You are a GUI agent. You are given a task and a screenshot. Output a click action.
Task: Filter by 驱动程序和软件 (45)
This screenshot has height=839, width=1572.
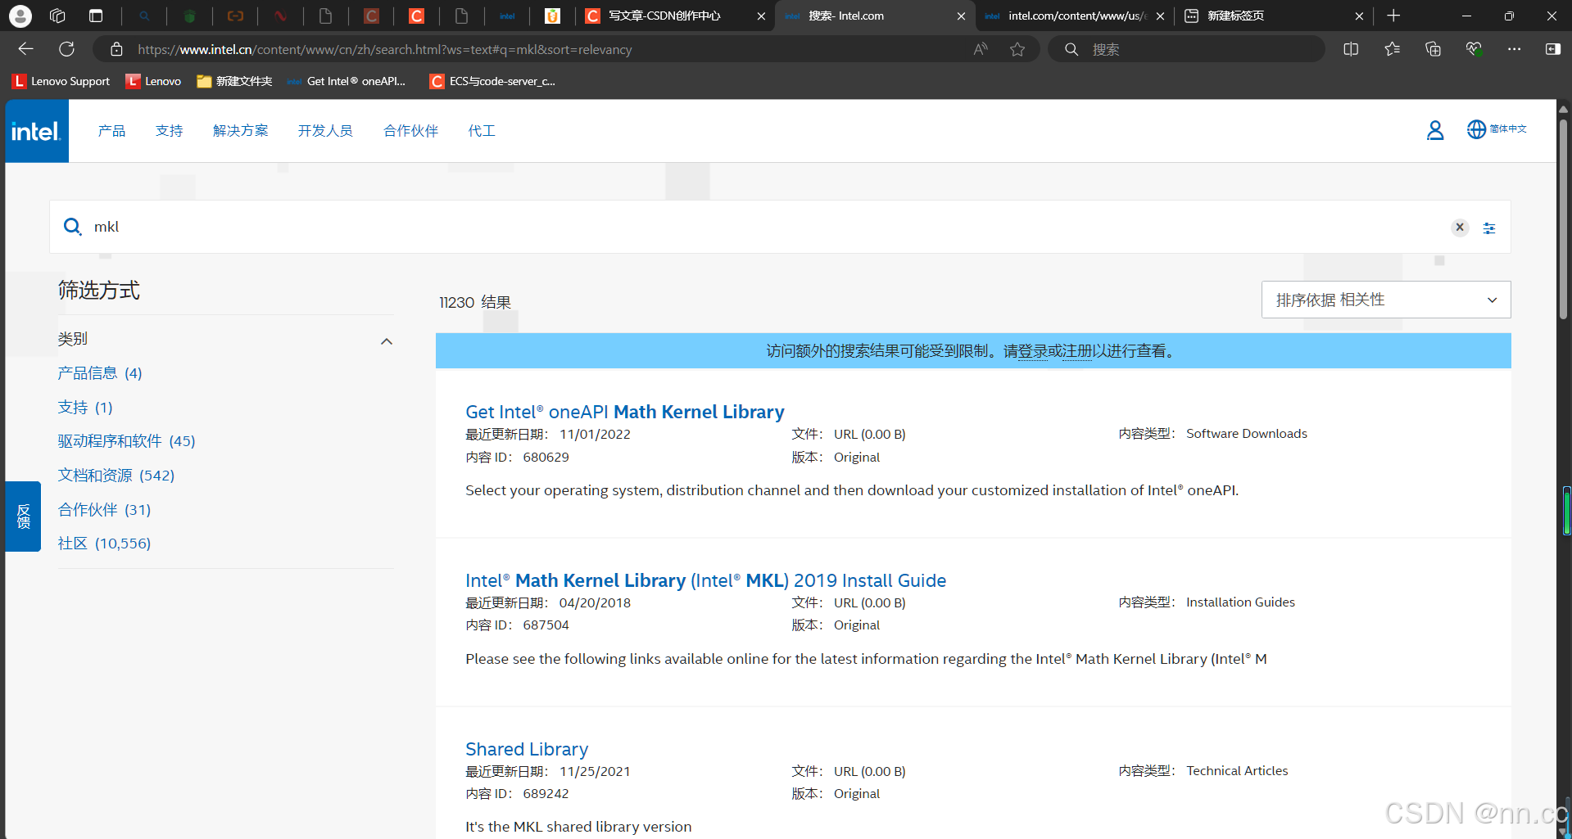(126, 441)
